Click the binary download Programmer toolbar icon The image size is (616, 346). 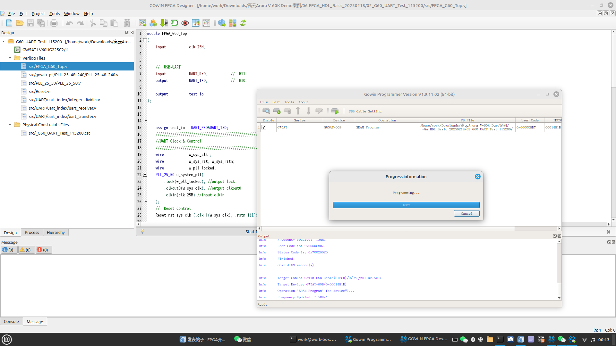[164, 23]
